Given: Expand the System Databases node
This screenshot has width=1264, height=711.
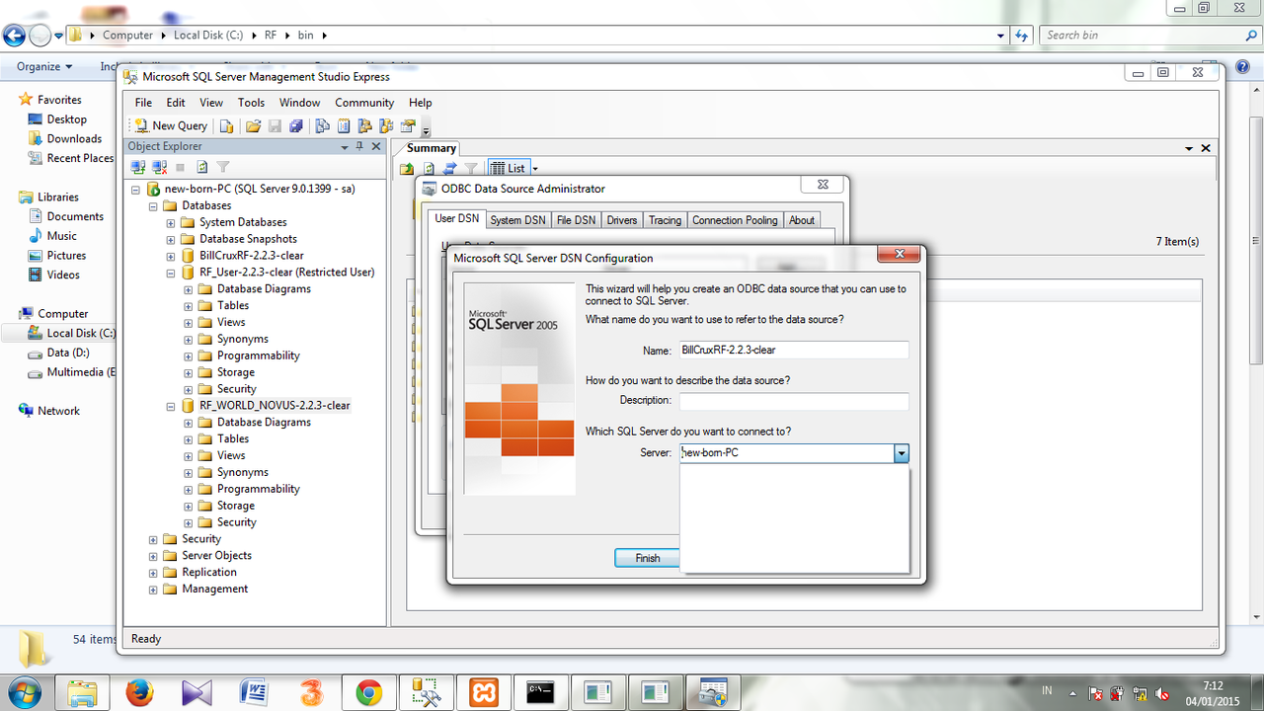Looking at the screenshot, I should click(x=171, y=222).
